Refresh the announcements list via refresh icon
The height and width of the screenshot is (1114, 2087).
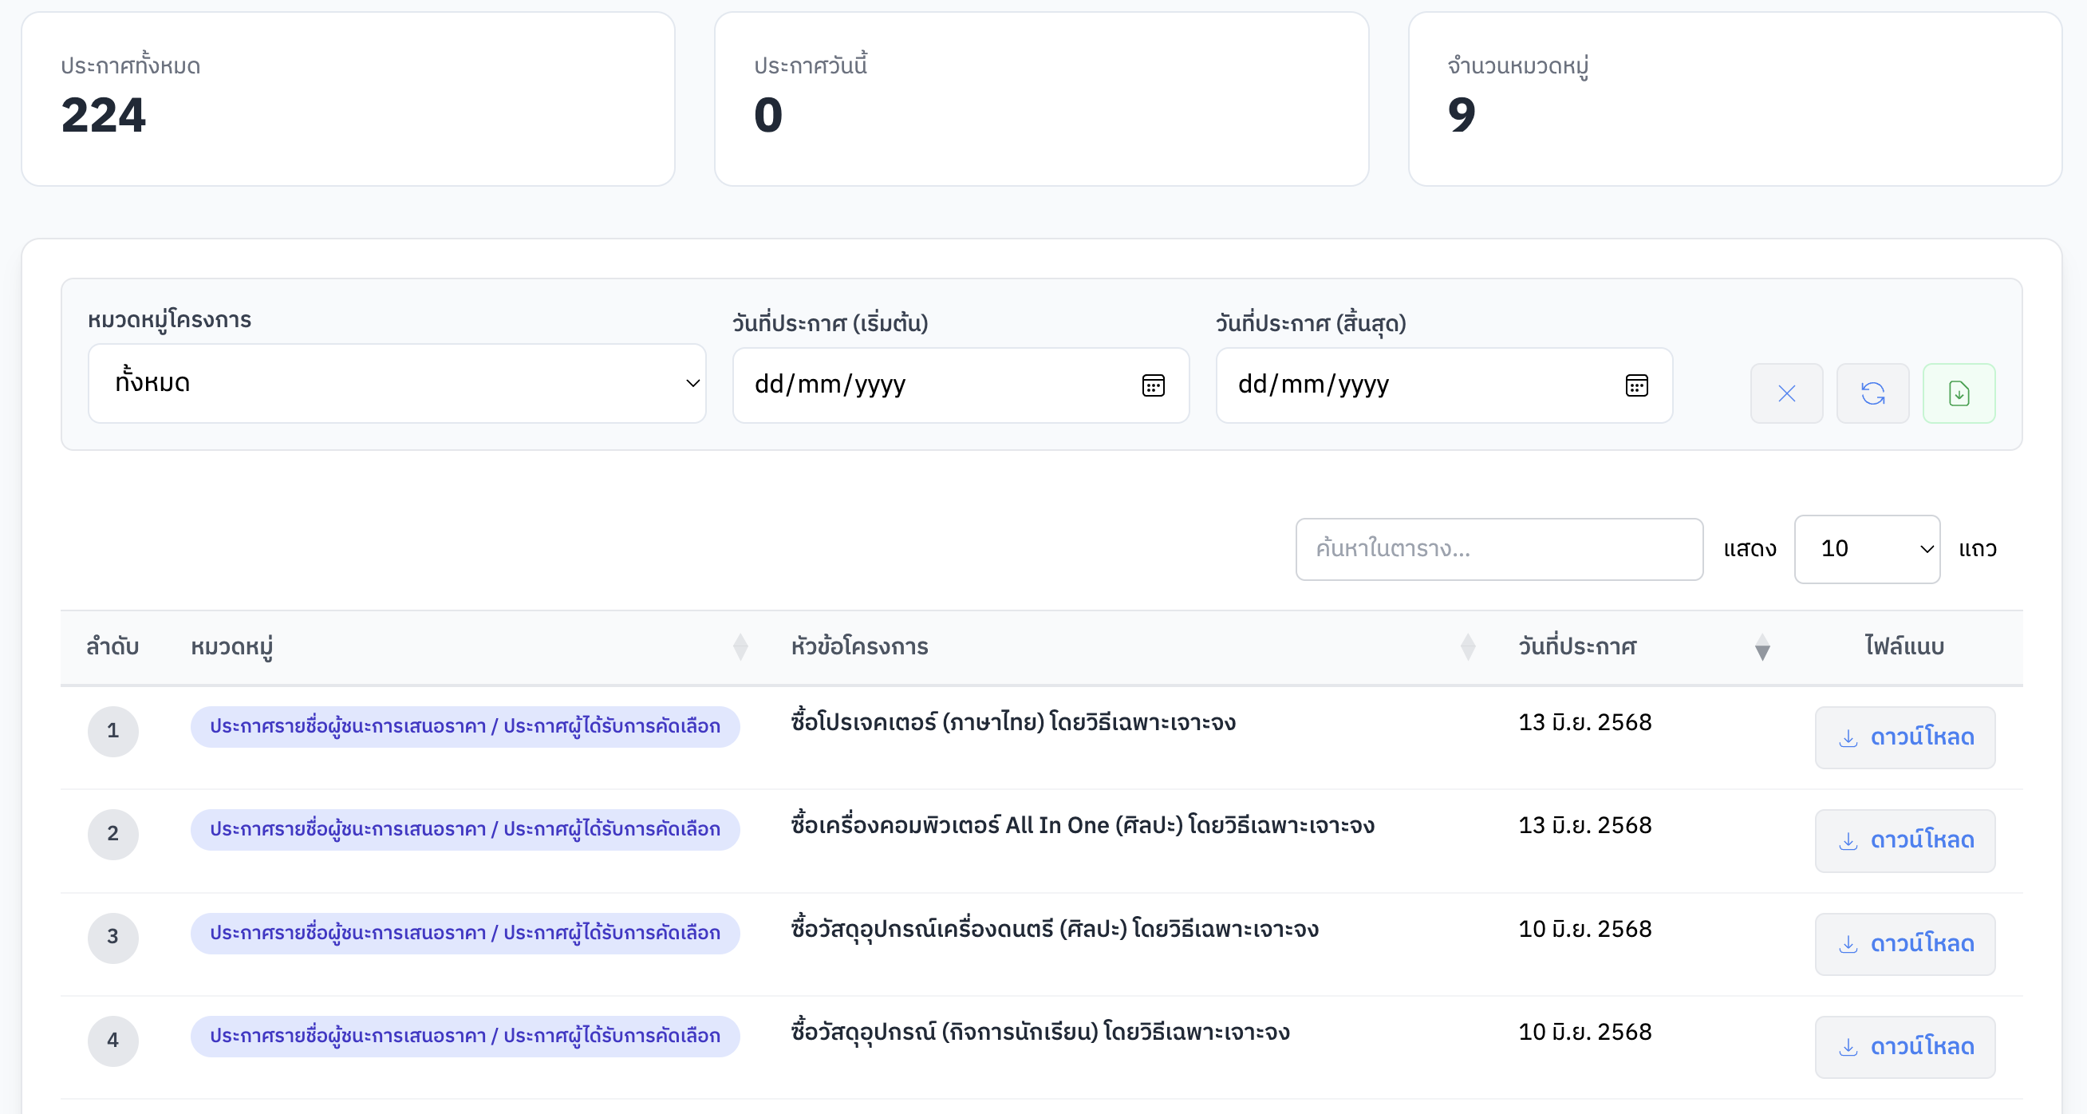(1873, 393)
